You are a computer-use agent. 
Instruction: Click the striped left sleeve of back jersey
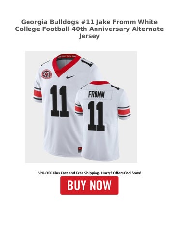point(79,109)
